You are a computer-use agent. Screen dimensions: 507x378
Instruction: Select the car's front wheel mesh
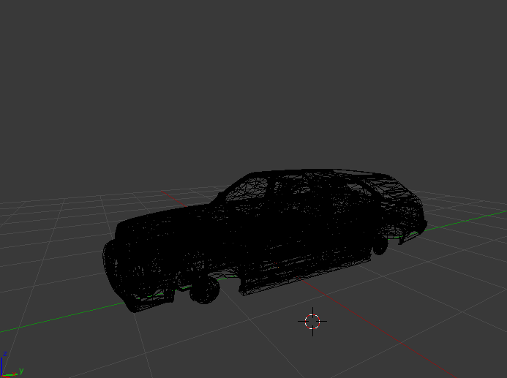tap(205, 290)
